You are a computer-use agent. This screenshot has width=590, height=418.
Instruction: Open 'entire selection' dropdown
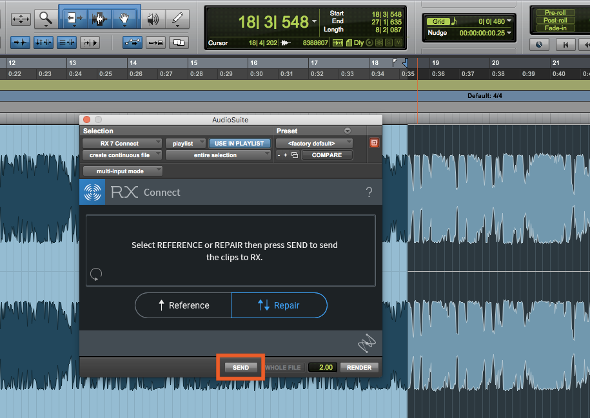click(x=218, y=155)
